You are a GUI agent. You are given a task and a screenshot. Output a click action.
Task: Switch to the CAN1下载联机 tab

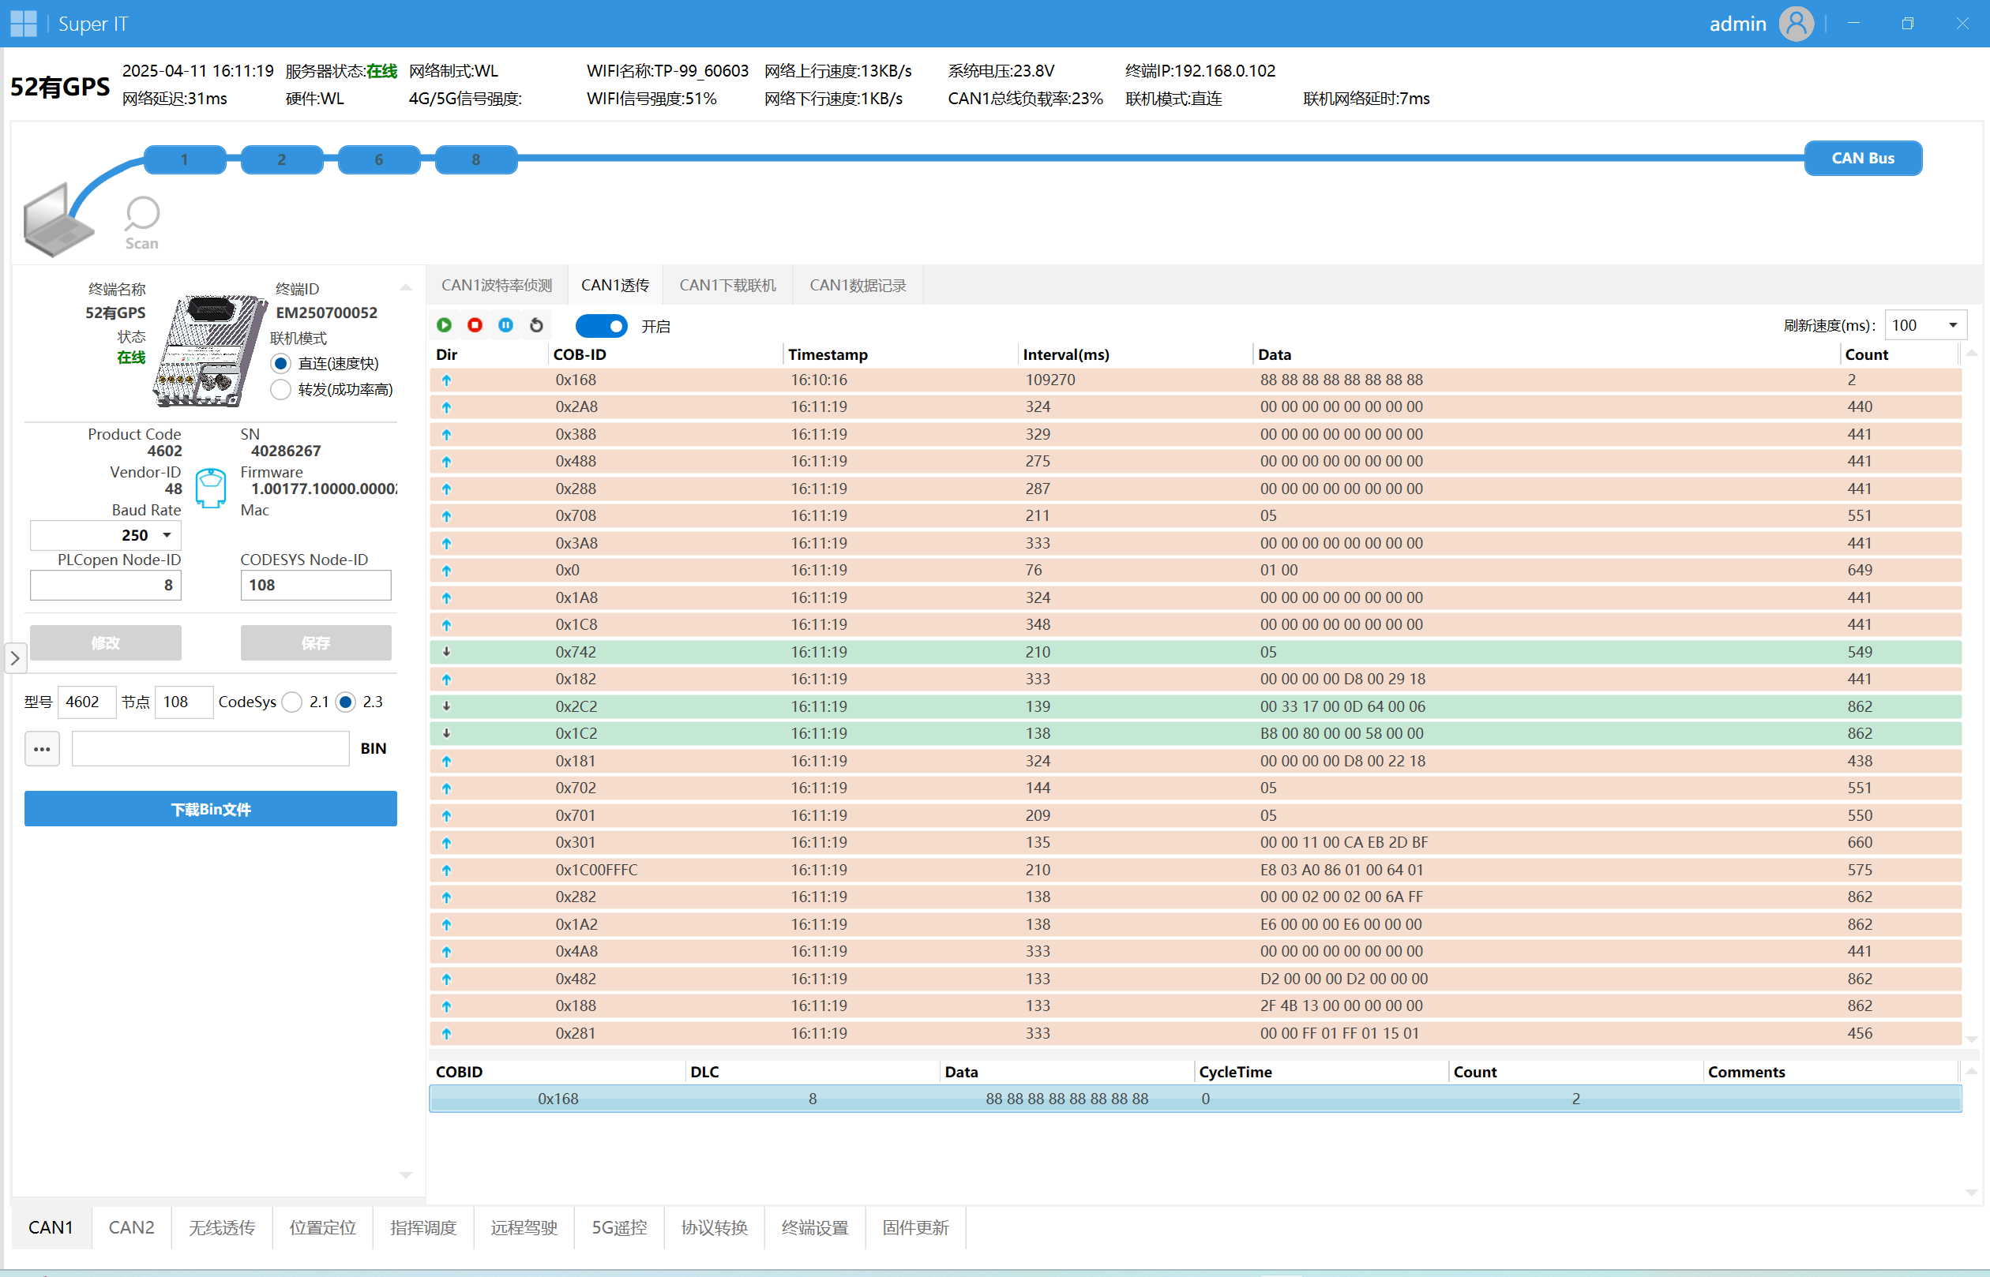(x=727, y=285)
